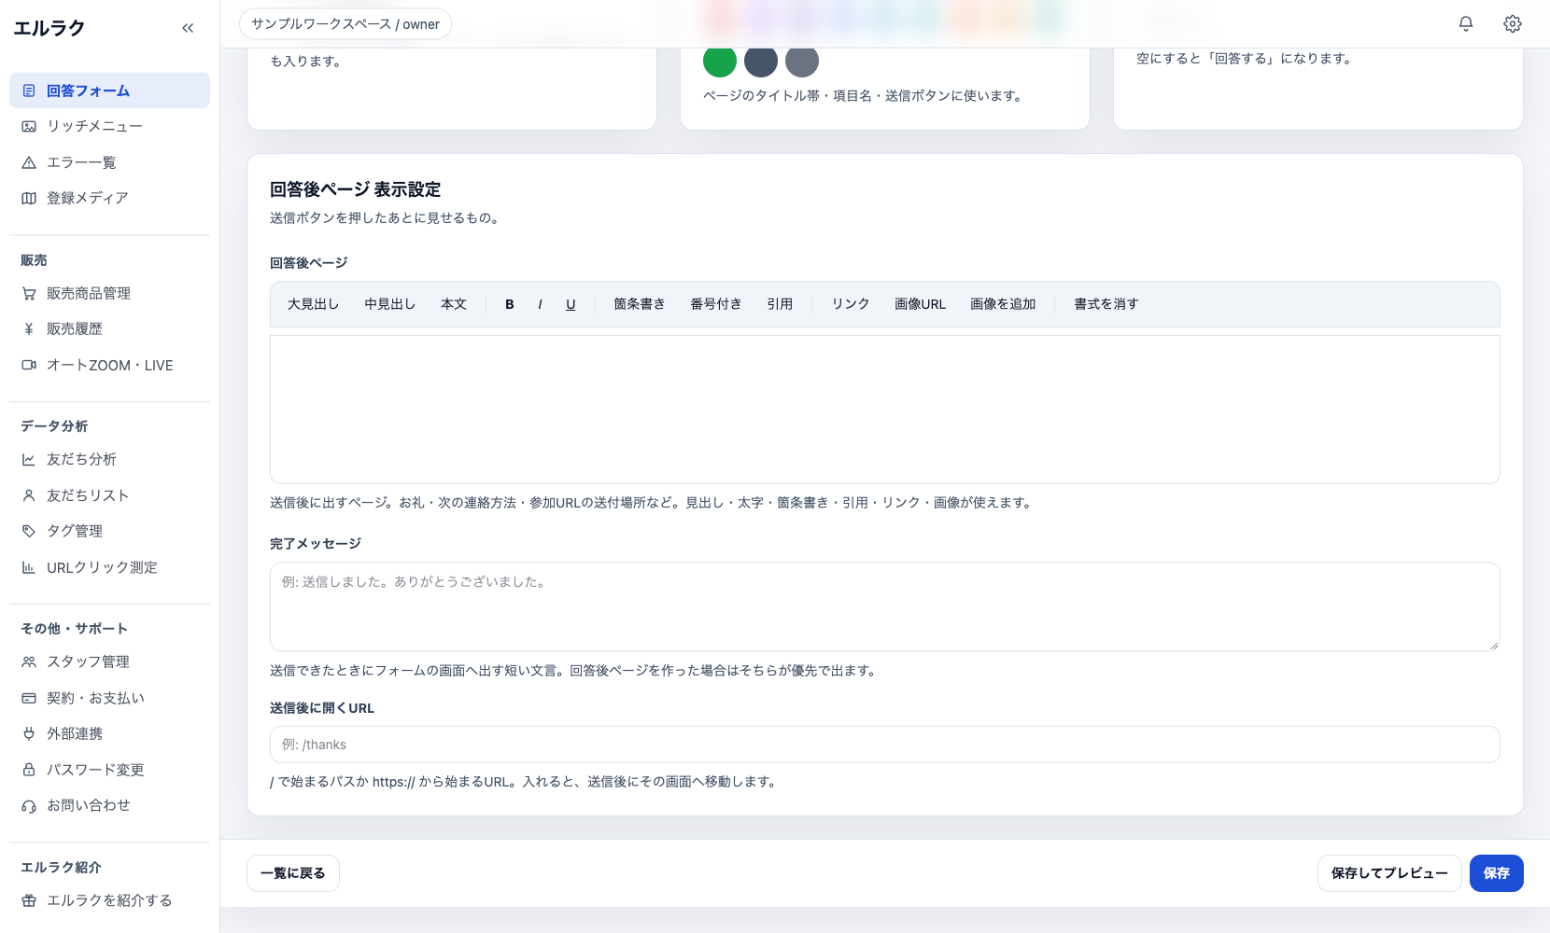Apply 大見出し heading format
Viewport: 1550px width, 933px height.
pyautogui.click(x=314, y=304)
